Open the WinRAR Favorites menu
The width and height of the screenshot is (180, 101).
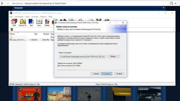[35, 17]
